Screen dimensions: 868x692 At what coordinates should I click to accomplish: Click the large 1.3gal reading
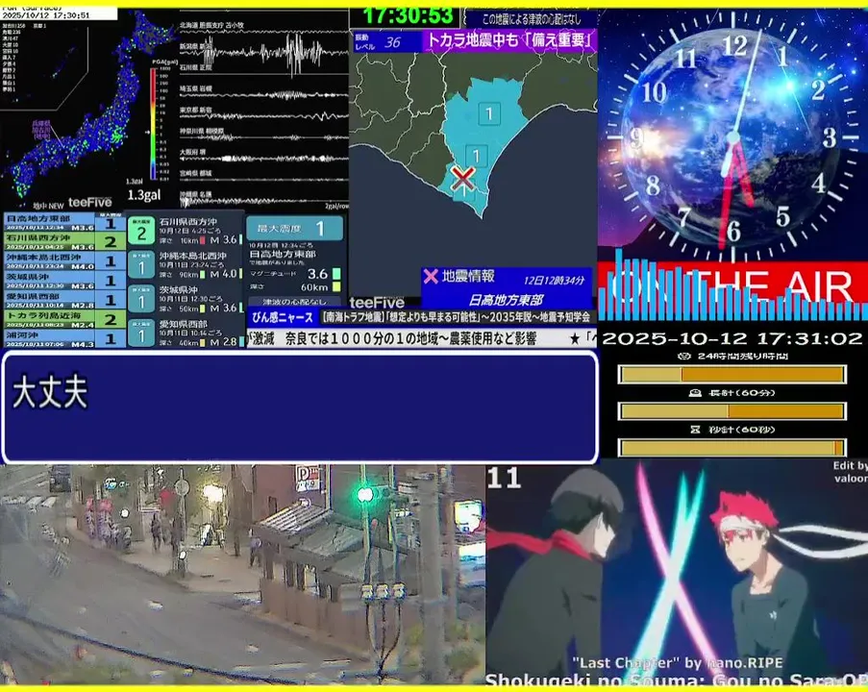tap(144, 194)
